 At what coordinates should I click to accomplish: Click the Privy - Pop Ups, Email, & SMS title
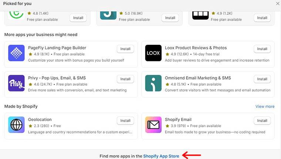57,78
